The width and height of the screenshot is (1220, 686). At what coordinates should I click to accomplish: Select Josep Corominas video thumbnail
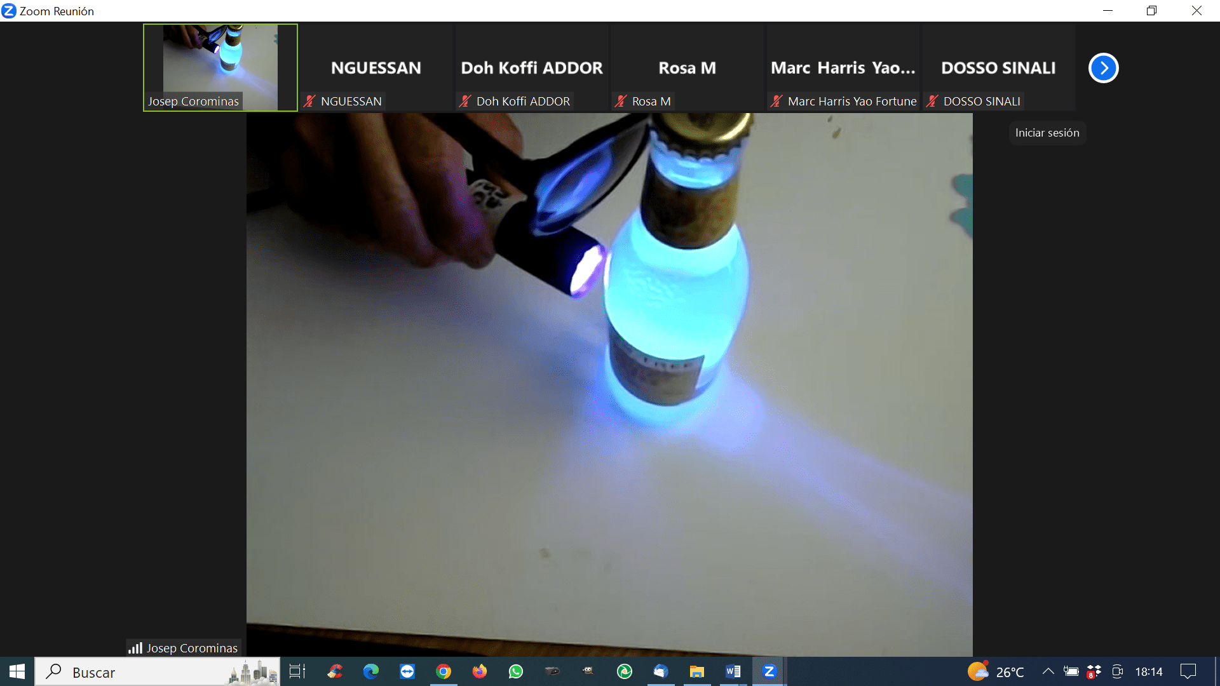220,67
